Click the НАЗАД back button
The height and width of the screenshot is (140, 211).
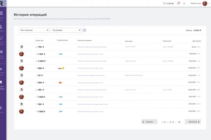(149, 122)
